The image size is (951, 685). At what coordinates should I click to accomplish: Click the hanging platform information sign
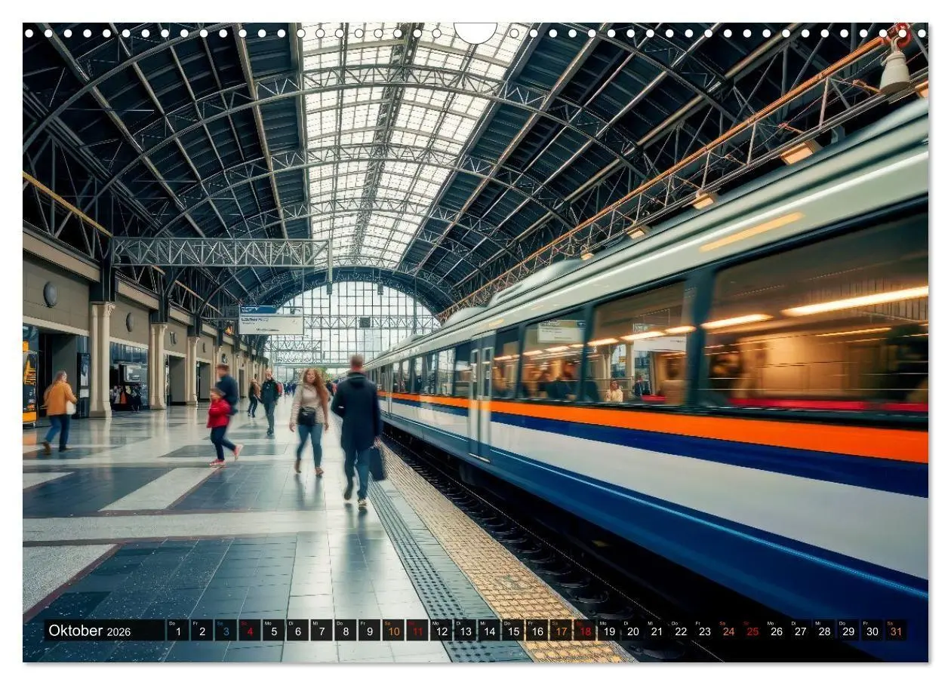(x=271, y=321)
